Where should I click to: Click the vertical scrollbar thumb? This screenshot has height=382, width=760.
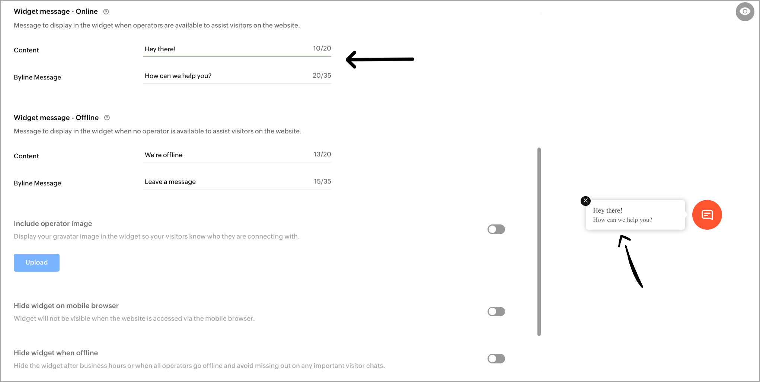(539, 242)
